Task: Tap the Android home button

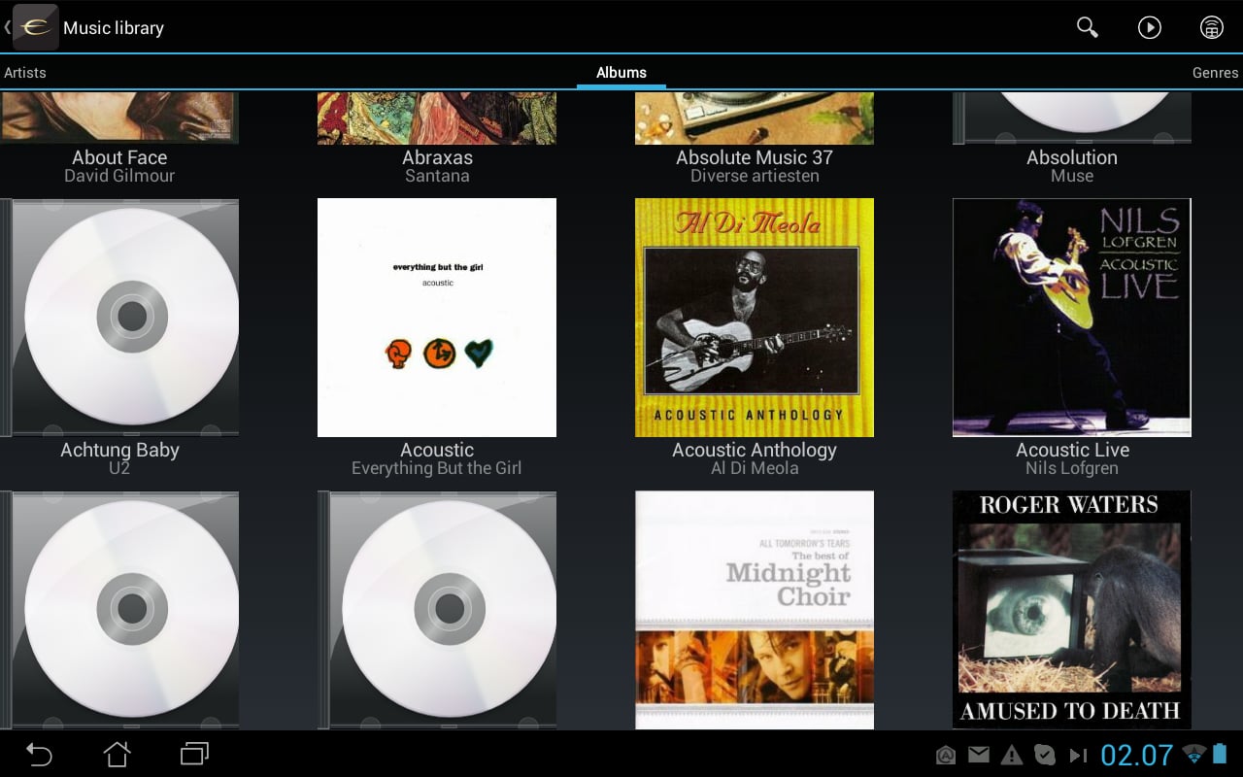Action: (x=118, y=754)
